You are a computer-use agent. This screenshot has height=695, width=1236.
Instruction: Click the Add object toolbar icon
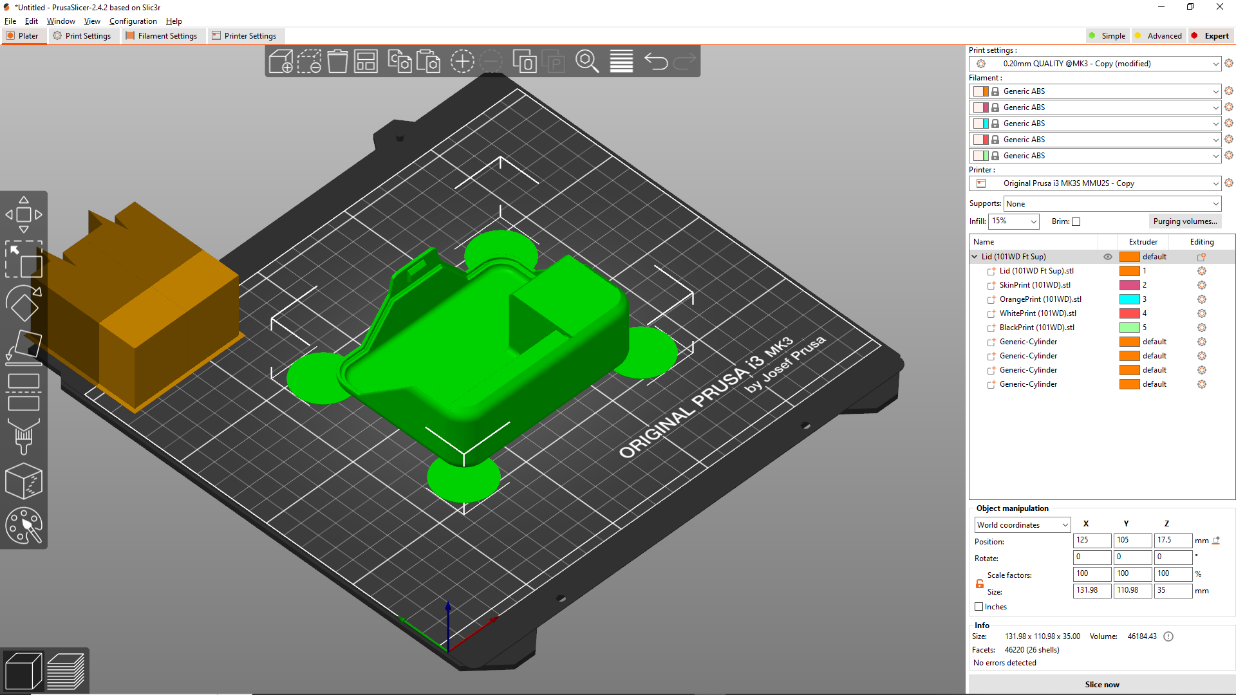click(281, 62)
